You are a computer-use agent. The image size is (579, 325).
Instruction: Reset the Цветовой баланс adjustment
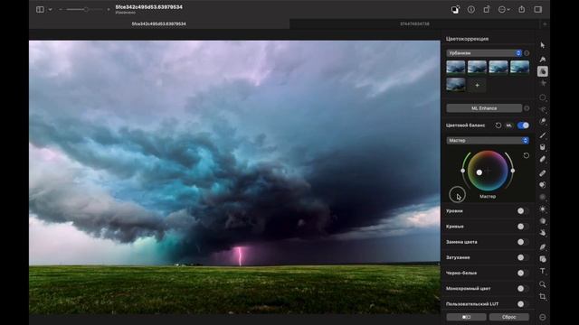tap(498, 125)
